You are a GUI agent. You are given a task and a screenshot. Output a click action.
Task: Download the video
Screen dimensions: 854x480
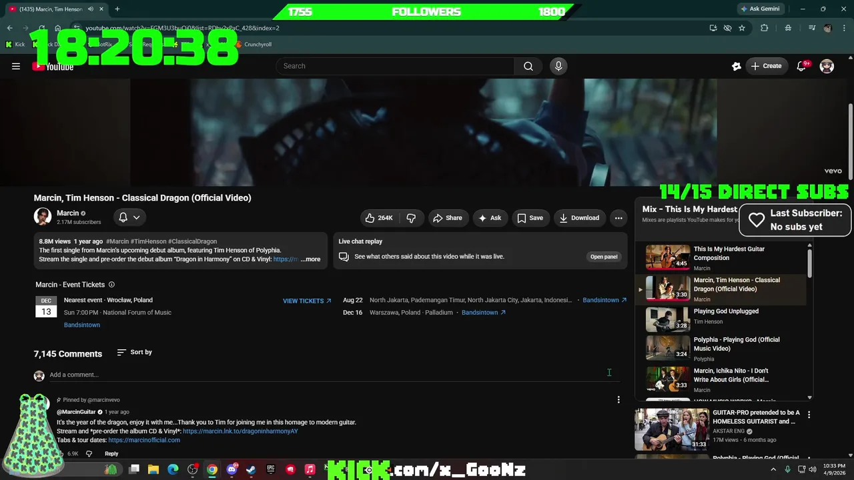coord(579,218)
